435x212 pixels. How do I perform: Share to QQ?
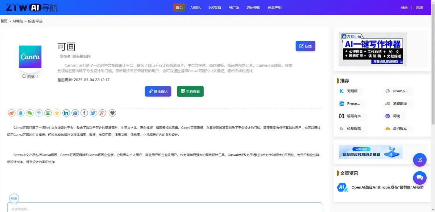pos(21,113)
